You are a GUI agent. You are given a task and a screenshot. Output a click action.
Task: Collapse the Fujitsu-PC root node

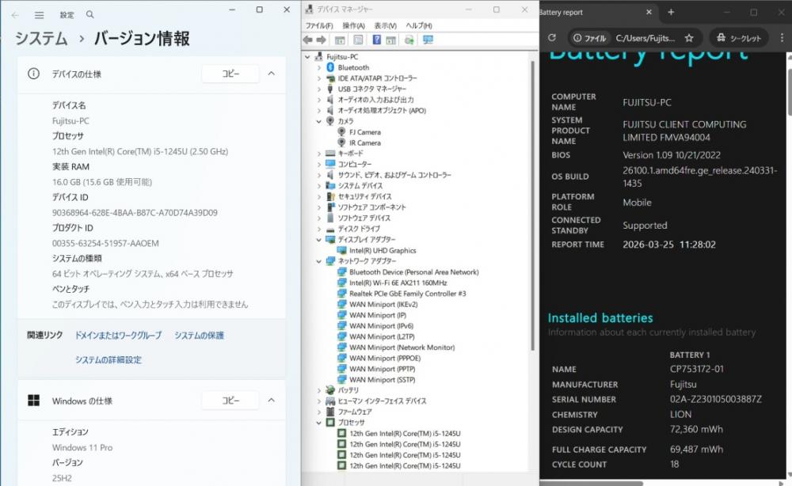(307, 57)
